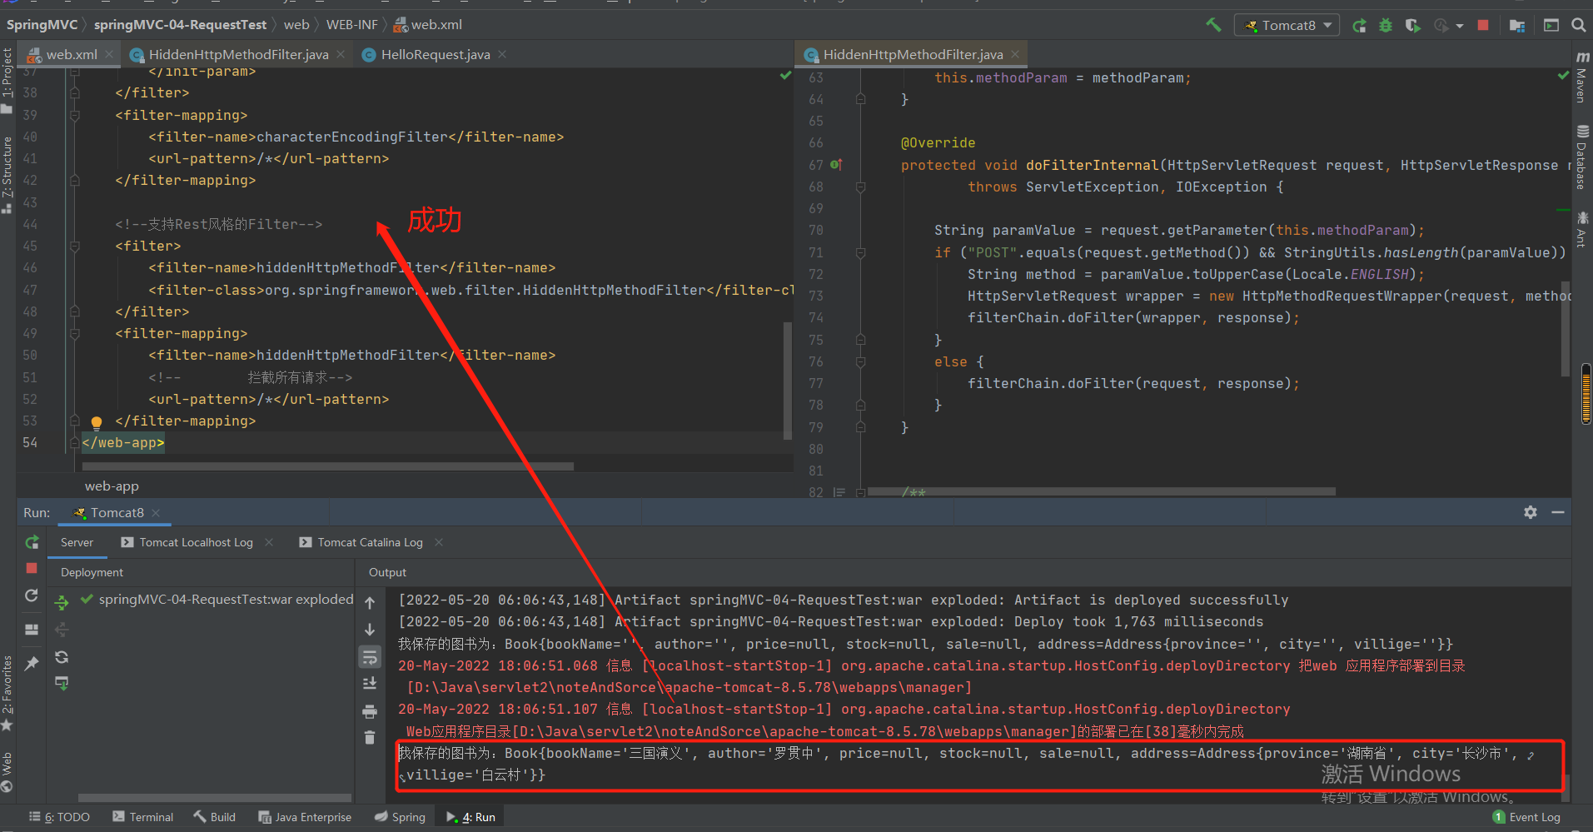Click WEB-INF in the navigation bar
This screenshot has height=832, width=1593.
click(351, 25)
